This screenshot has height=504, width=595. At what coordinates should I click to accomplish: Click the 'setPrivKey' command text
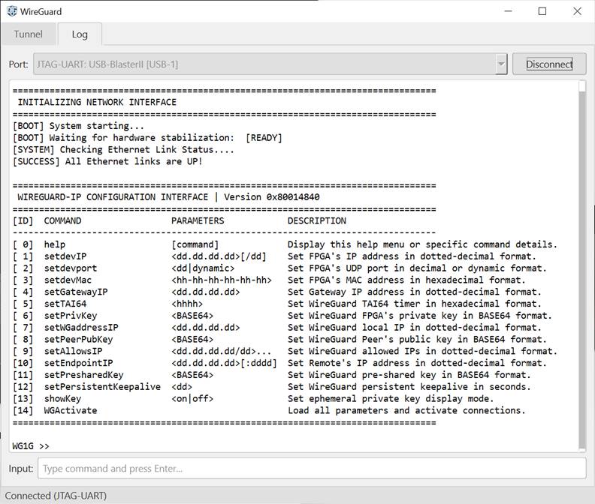tap(70, 315)
